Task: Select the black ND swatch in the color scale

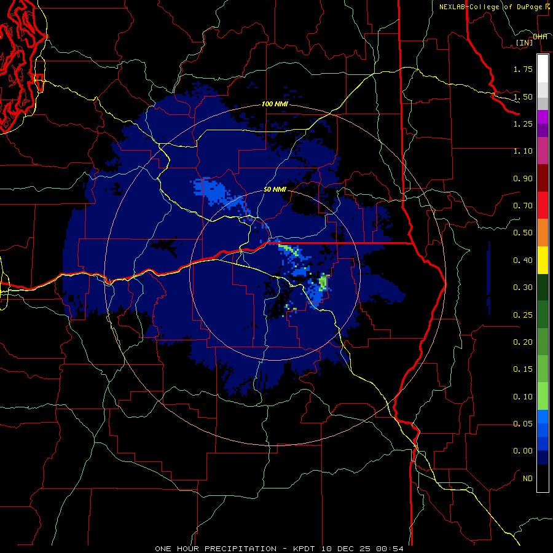Action: click(x=543, y=478)
